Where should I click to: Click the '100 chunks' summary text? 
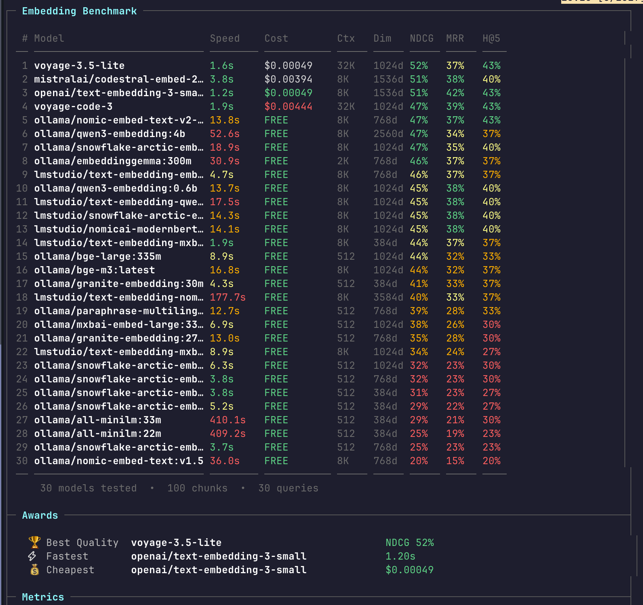(x=198, y=488)
